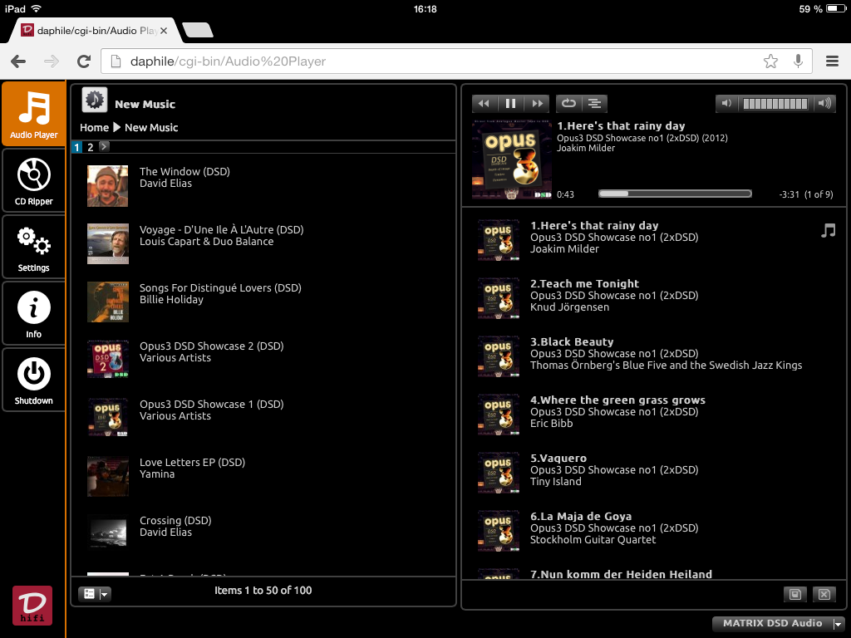Open the Settings gear panel
851x638 pixels.
coord(33,247)
